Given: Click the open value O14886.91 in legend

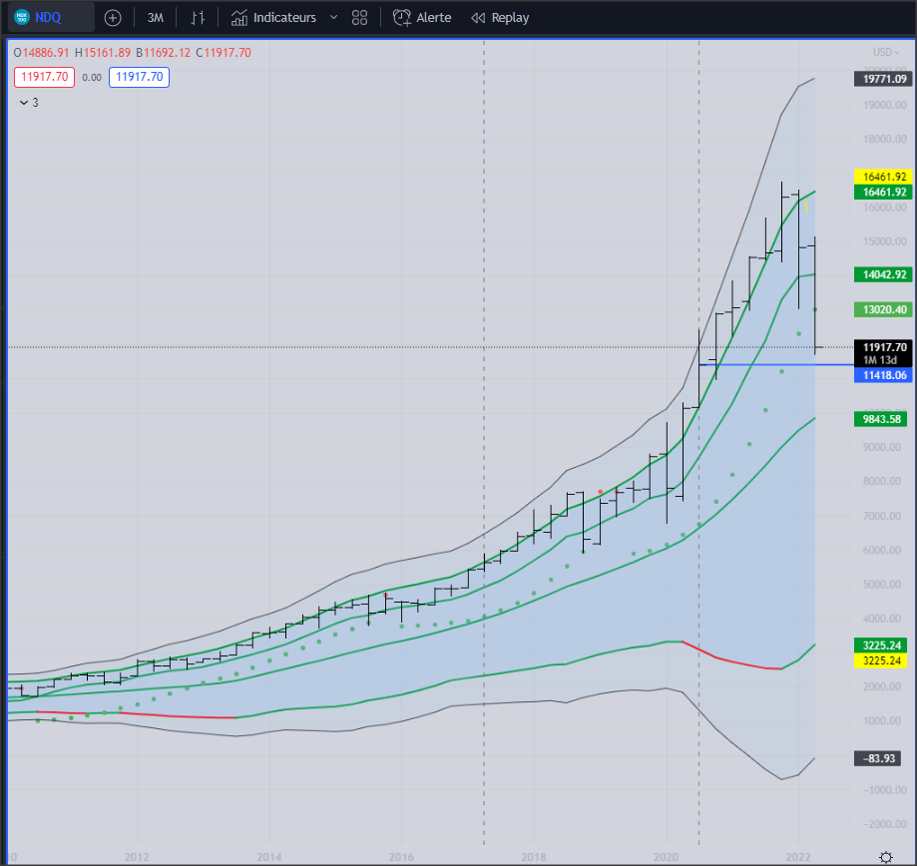Looking at the screenshot, I should tap(41, 53).
